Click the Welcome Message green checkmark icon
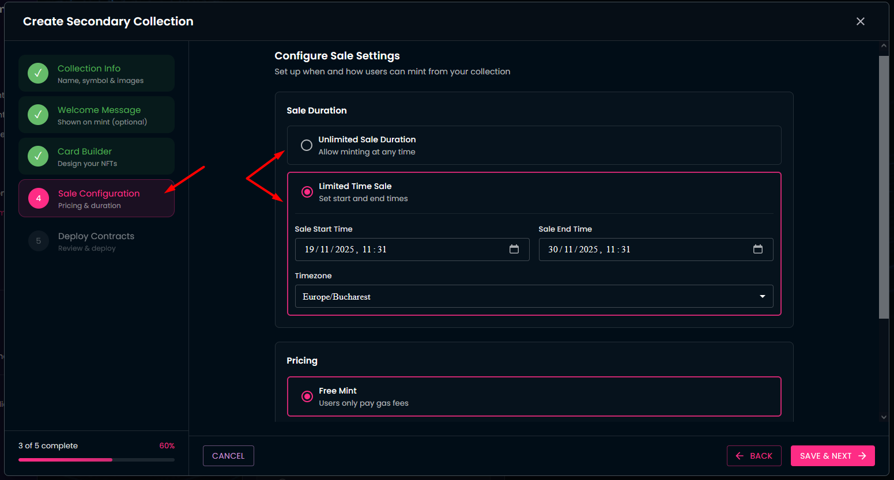Viewport: 894px width, 480px height. pyautogui.click(x=38, y=115)
